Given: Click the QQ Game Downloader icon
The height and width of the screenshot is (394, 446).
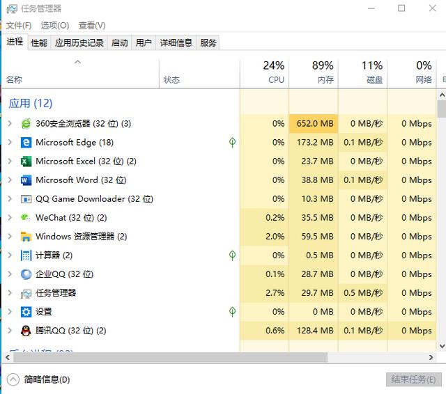Looking at the screenshot, I should 26,199.
